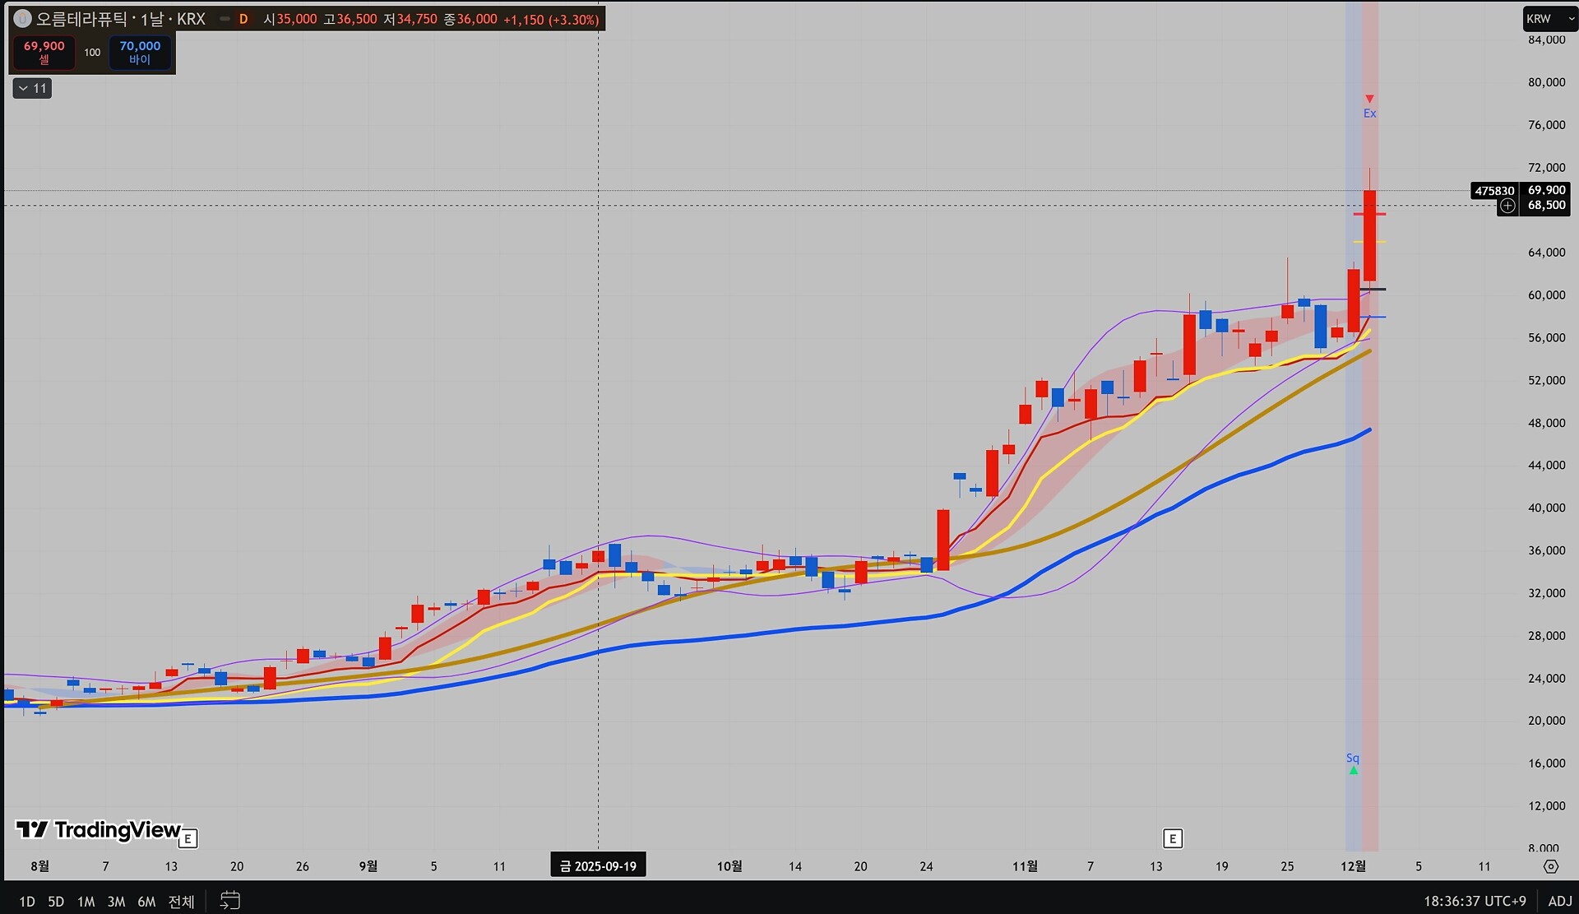
Task: Click the earnings E marker near November
Action: 1172,838
